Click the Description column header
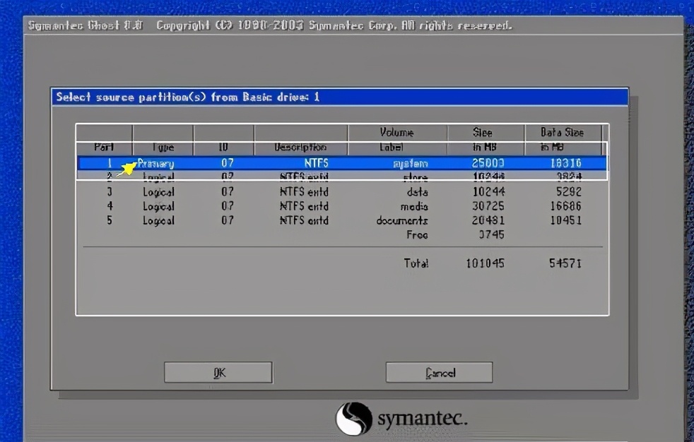Image resolution: width=694 pixels, height=442 pixels. [x=300, y=147]
